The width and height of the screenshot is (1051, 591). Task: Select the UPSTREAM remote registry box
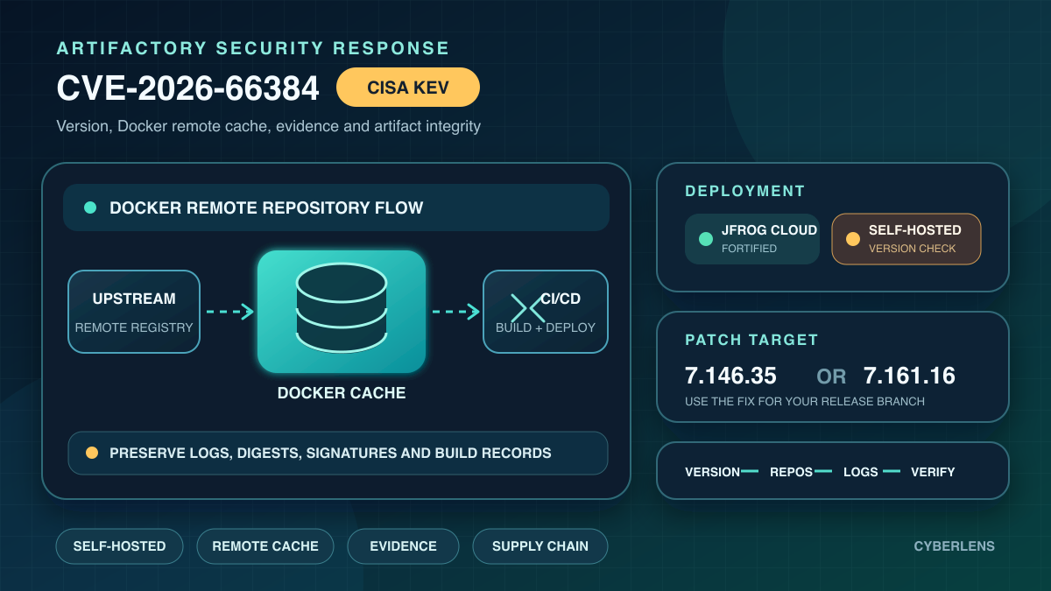[x=134, y=312]
